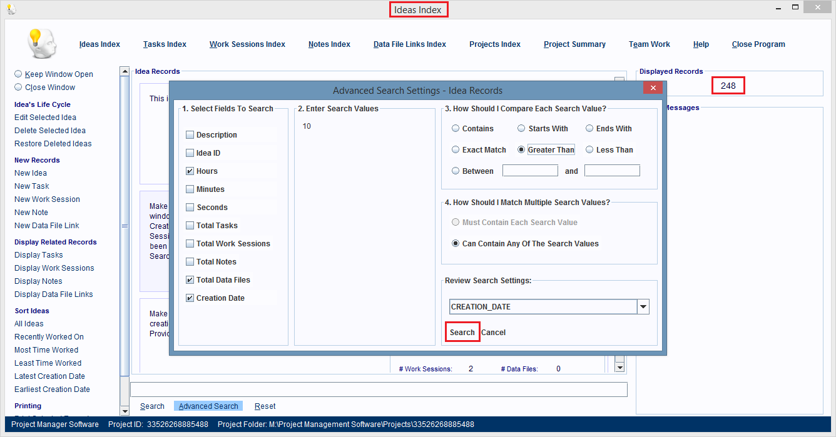Open the Project Summary menu
This screenshot has height=437, width=836.
[x=574, y=44]
